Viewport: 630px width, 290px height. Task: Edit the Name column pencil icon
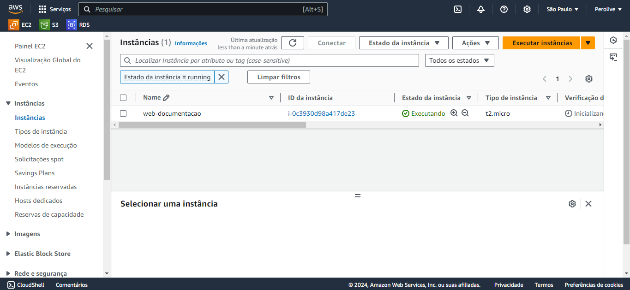click(x=166, y=98)
